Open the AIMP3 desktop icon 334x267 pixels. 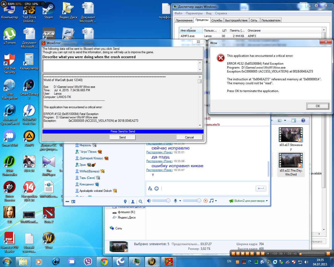[29, 138]
